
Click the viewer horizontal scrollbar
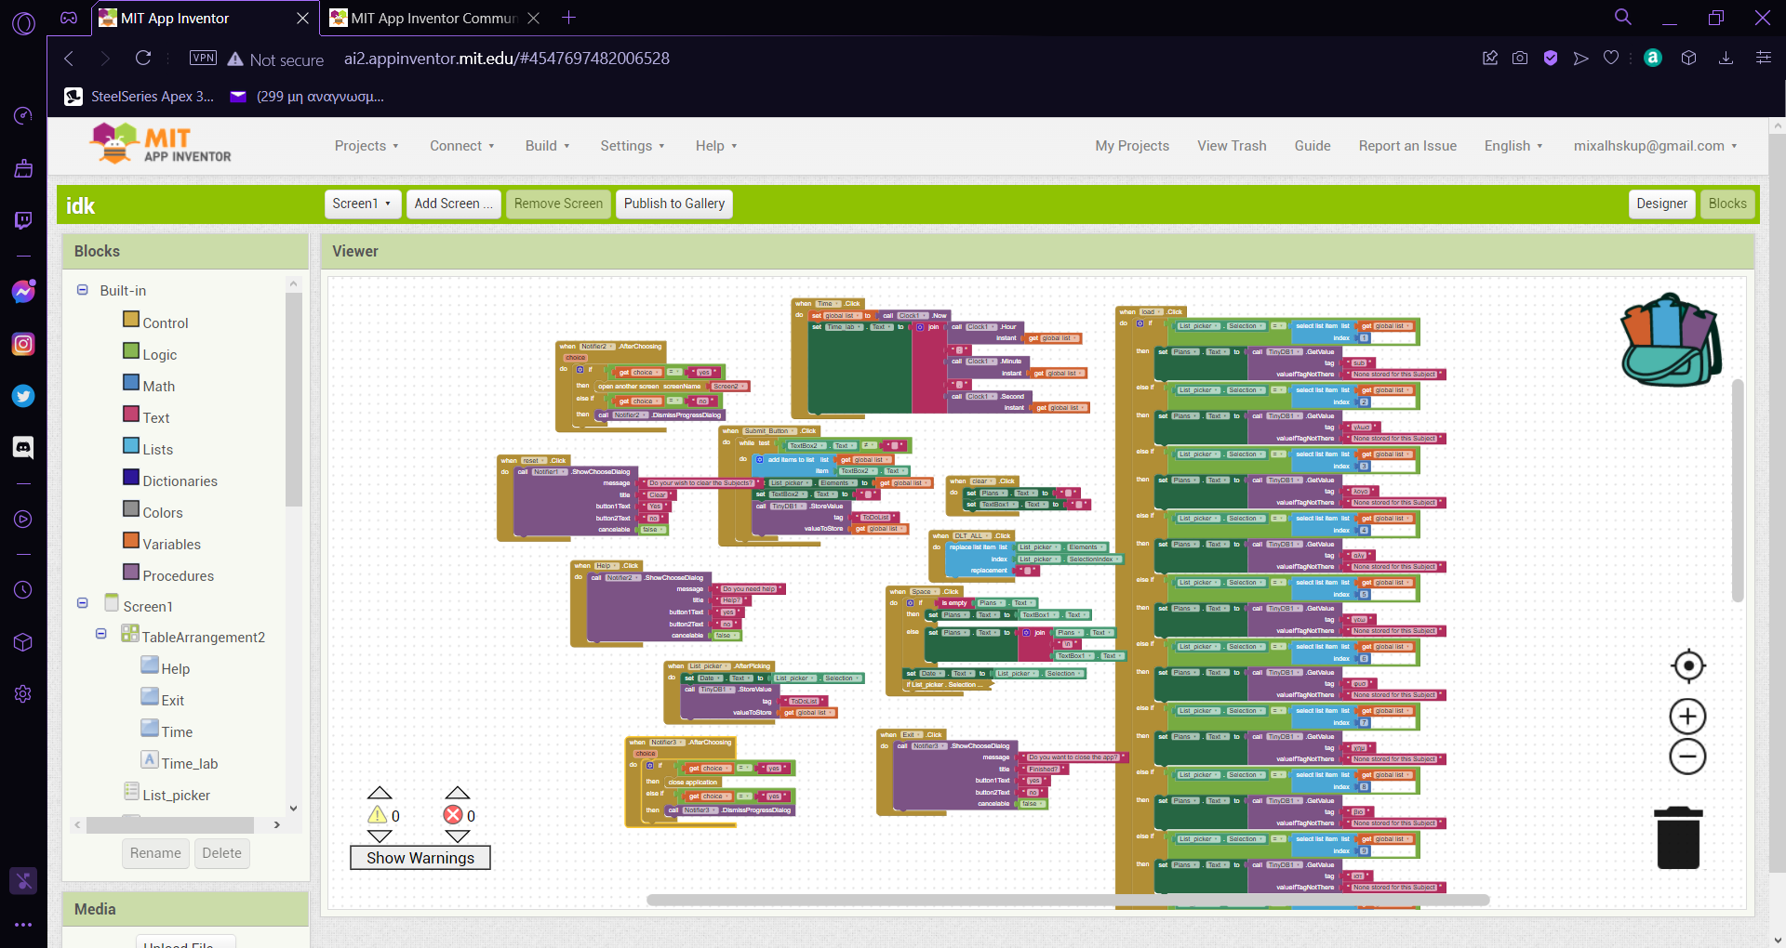(x=1067, y=900)
